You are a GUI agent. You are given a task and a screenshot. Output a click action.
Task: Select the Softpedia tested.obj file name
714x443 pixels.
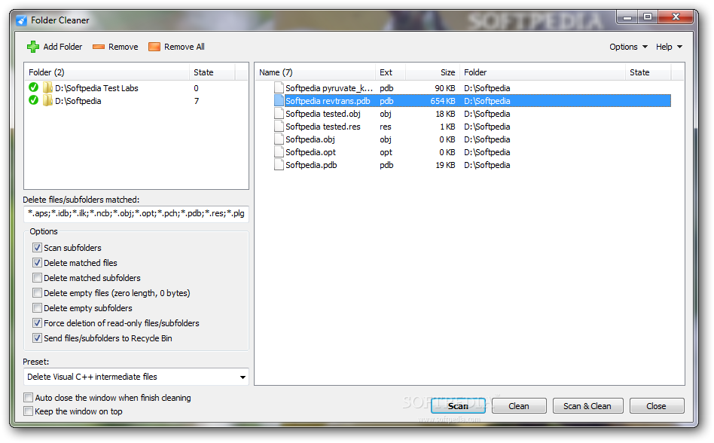[323, 113]
